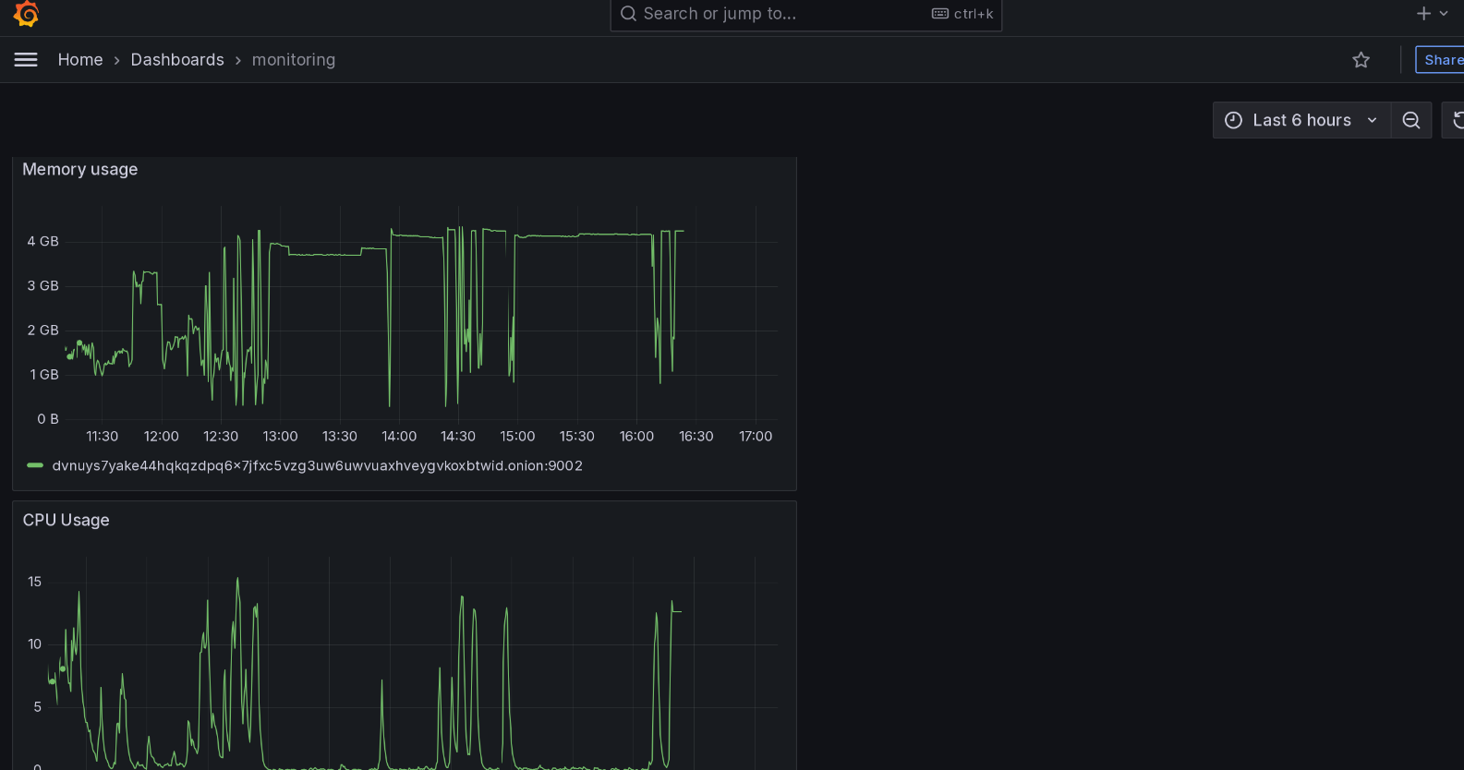Click the ctrl+k keyboard shortcut hint
Image resolution: width=1464 pixels, height=770 pixels.
[x=962, y=14]
